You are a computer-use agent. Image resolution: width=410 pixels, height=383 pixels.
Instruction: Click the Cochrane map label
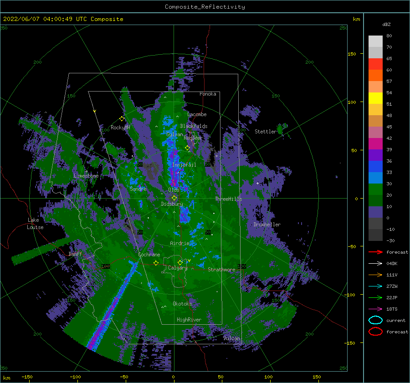click(149, 255)
